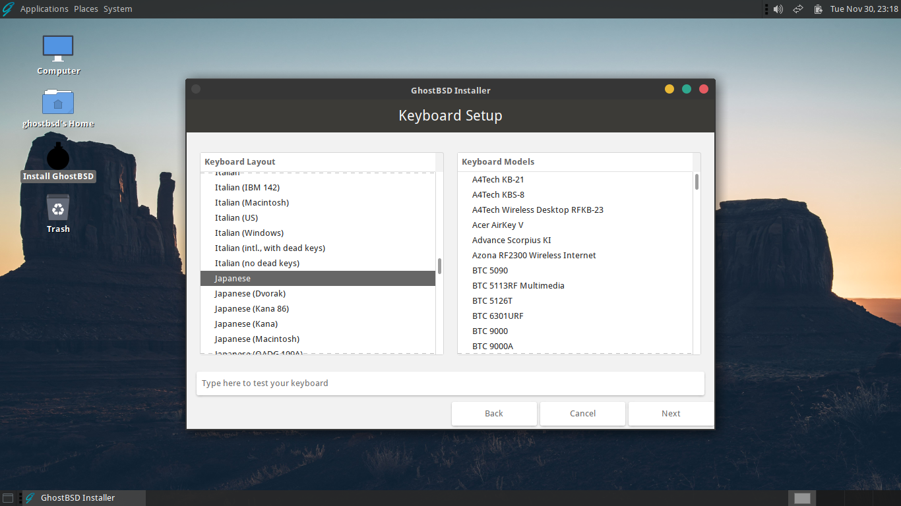This screenshot has height=506, width=901.
Task: Click the Install GhostBSD desktop icon
Action: [x=58, y=157]
